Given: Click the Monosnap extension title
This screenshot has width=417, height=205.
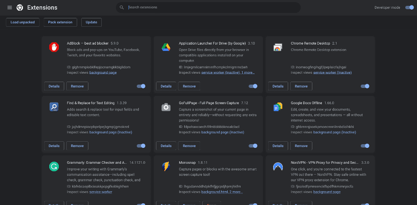Looking at the screenshot, I should [x=186, y=162].
